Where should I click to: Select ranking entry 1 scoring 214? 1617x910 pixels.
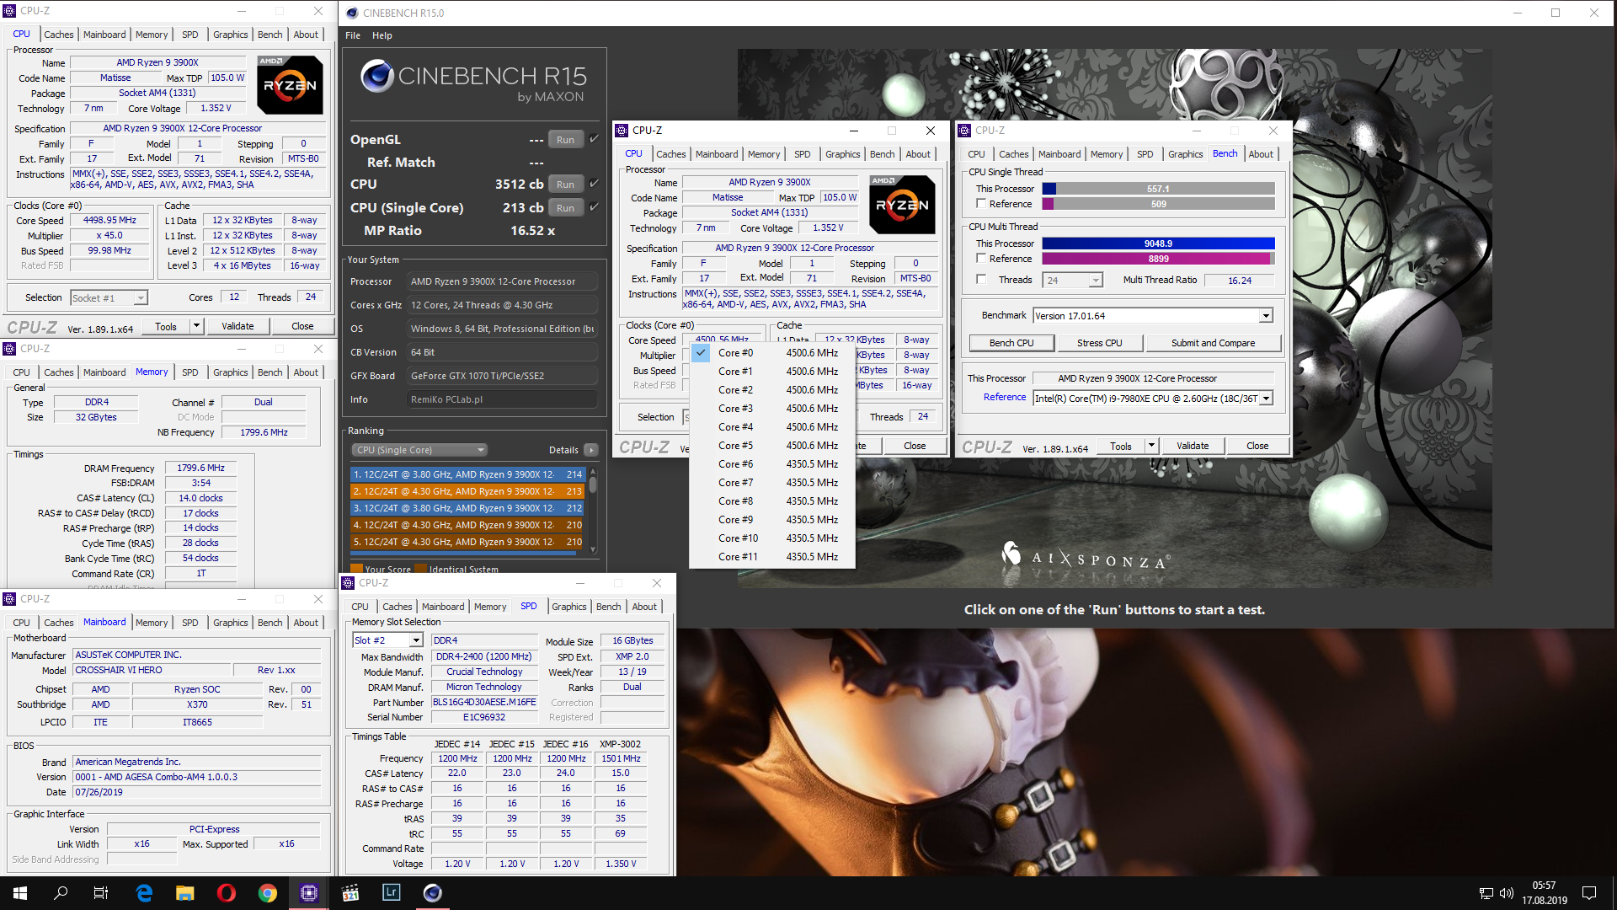click(467, 474)
